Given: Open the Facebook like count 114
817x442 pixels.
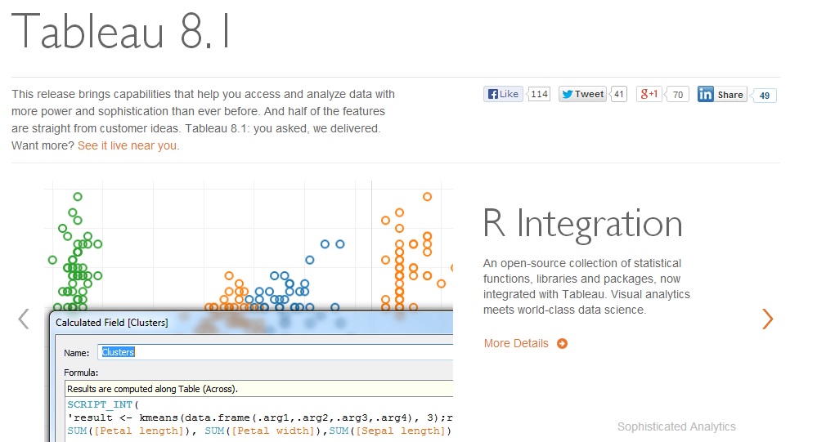Looking at the screenshot, I should point(539,94).
